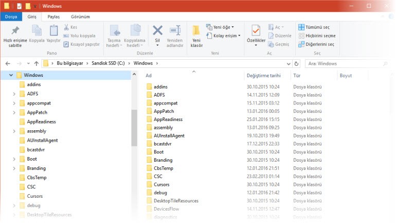Open Taşıma hedefi move-to menu
Image resolution: width=396 pixels, height=223 pixels.
[114, 37]
